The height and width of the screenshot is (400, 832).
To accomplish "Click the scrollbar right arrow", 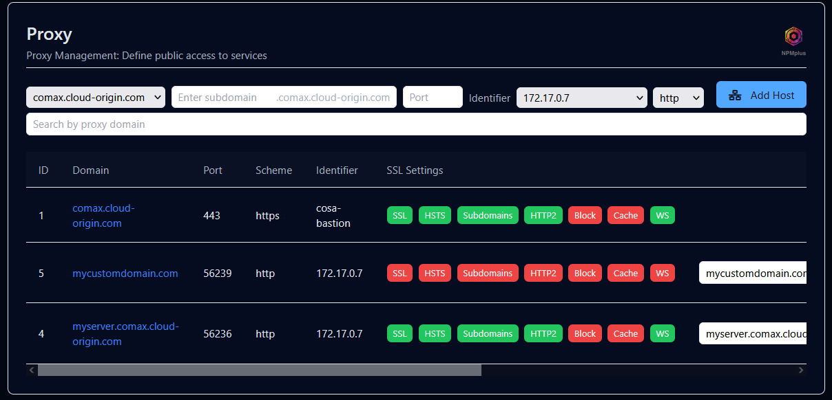I will [800, 370].
